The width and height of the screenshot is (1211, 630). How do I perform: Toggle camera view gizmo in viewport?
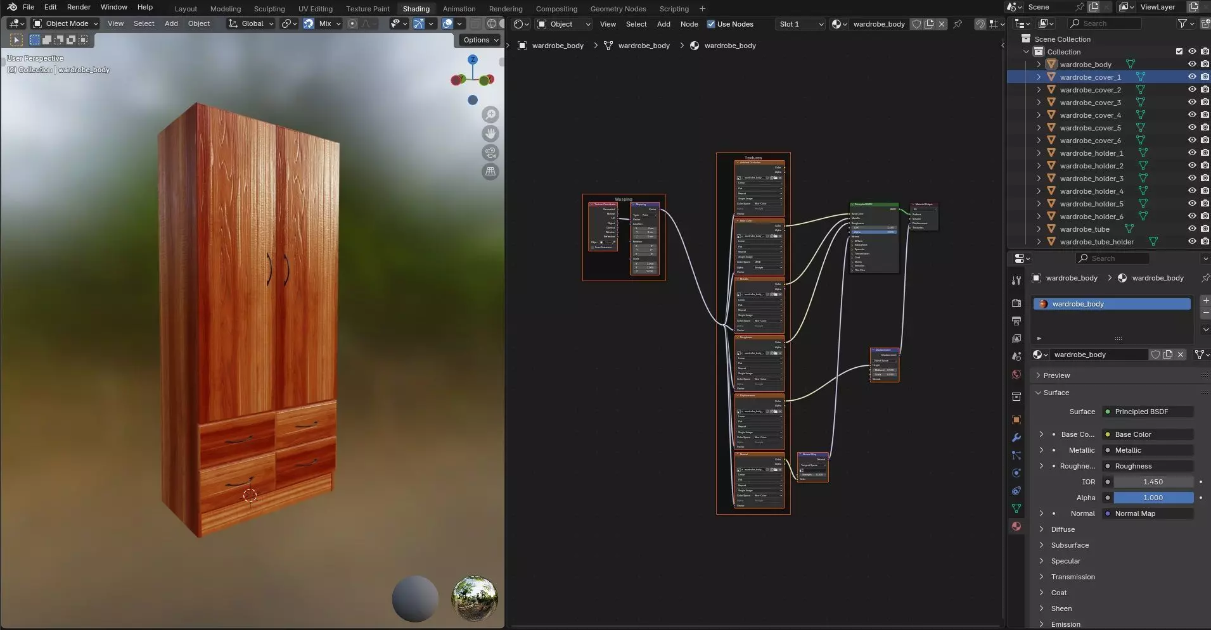490,153
